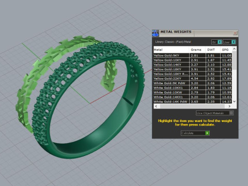The height and width of the screenshot is (186, 248).
Task: Toggle the User switch button
Action: click(229, 42)
